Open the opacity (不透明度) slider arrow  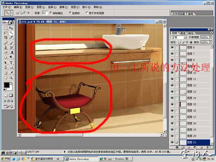point(211,37)
